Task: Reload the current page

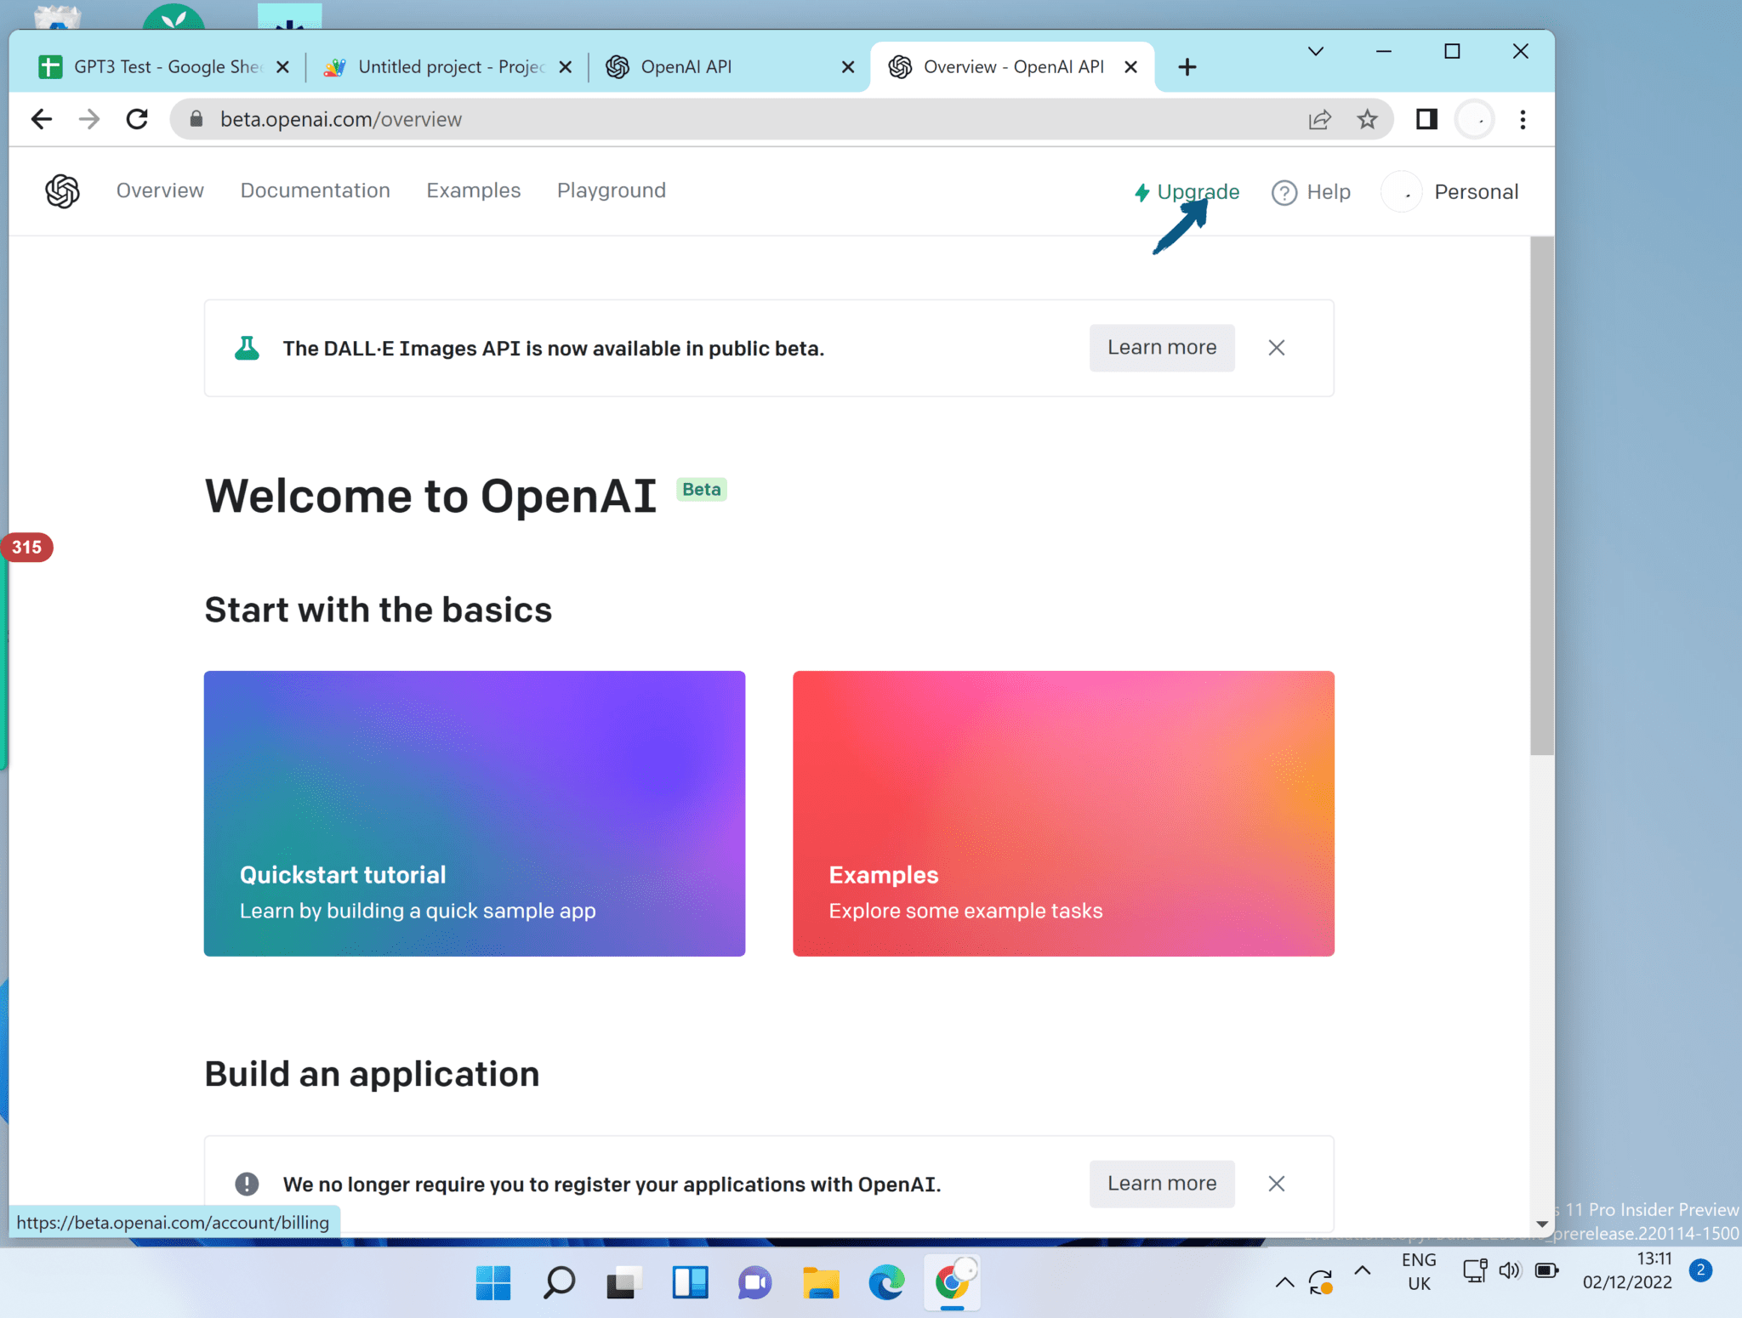Action: point(137,119)
